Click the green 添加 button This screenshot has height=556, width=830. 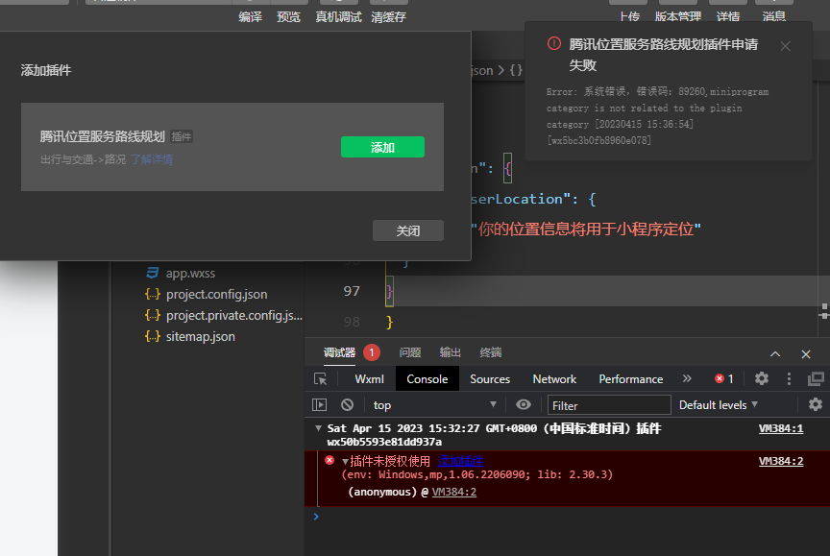tap(382, 147)
